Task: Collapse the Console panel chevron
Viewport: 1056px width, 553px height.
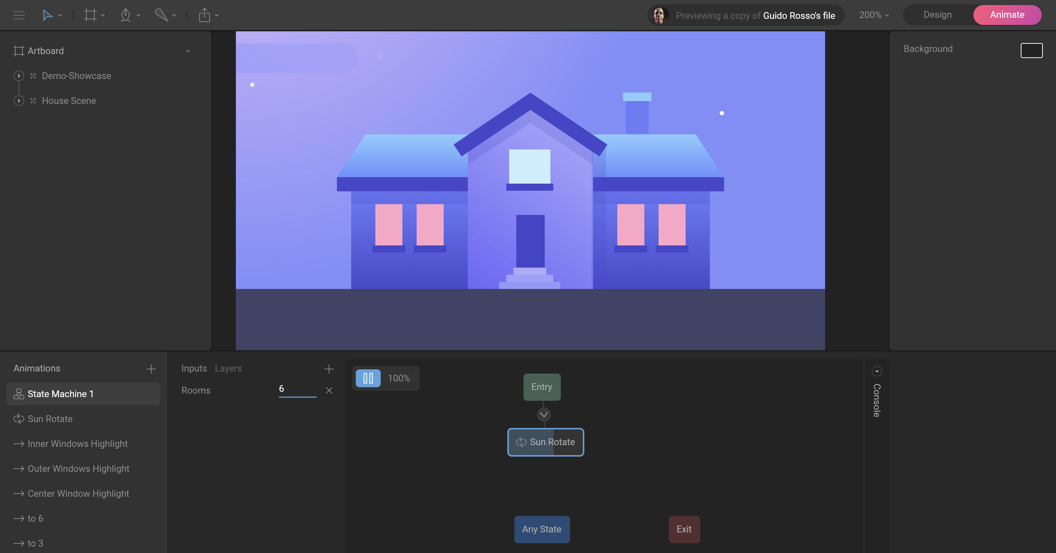Action: click(x=876, y=371)
